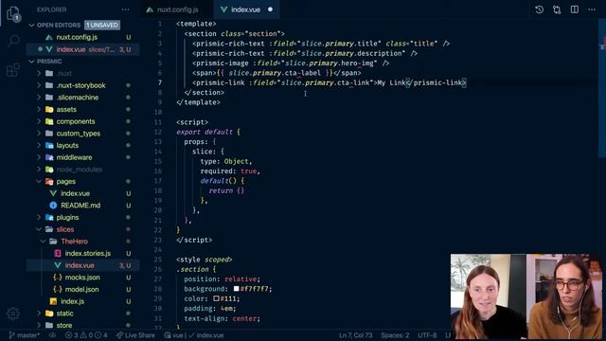Expand the layouts folder
The width and height of the screenshot is (606, 341).
83,145
